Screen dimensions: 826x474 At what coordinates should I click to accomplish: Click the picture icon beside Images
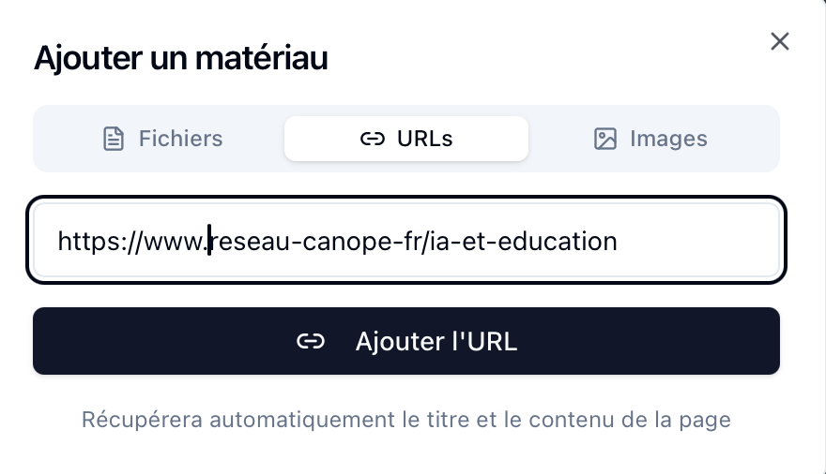pyautogui.click(x=605, y=139)
